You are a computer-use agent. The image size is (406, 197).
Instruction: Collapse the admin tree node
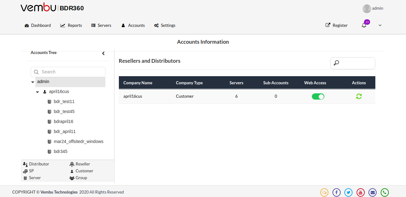(33, 82)
